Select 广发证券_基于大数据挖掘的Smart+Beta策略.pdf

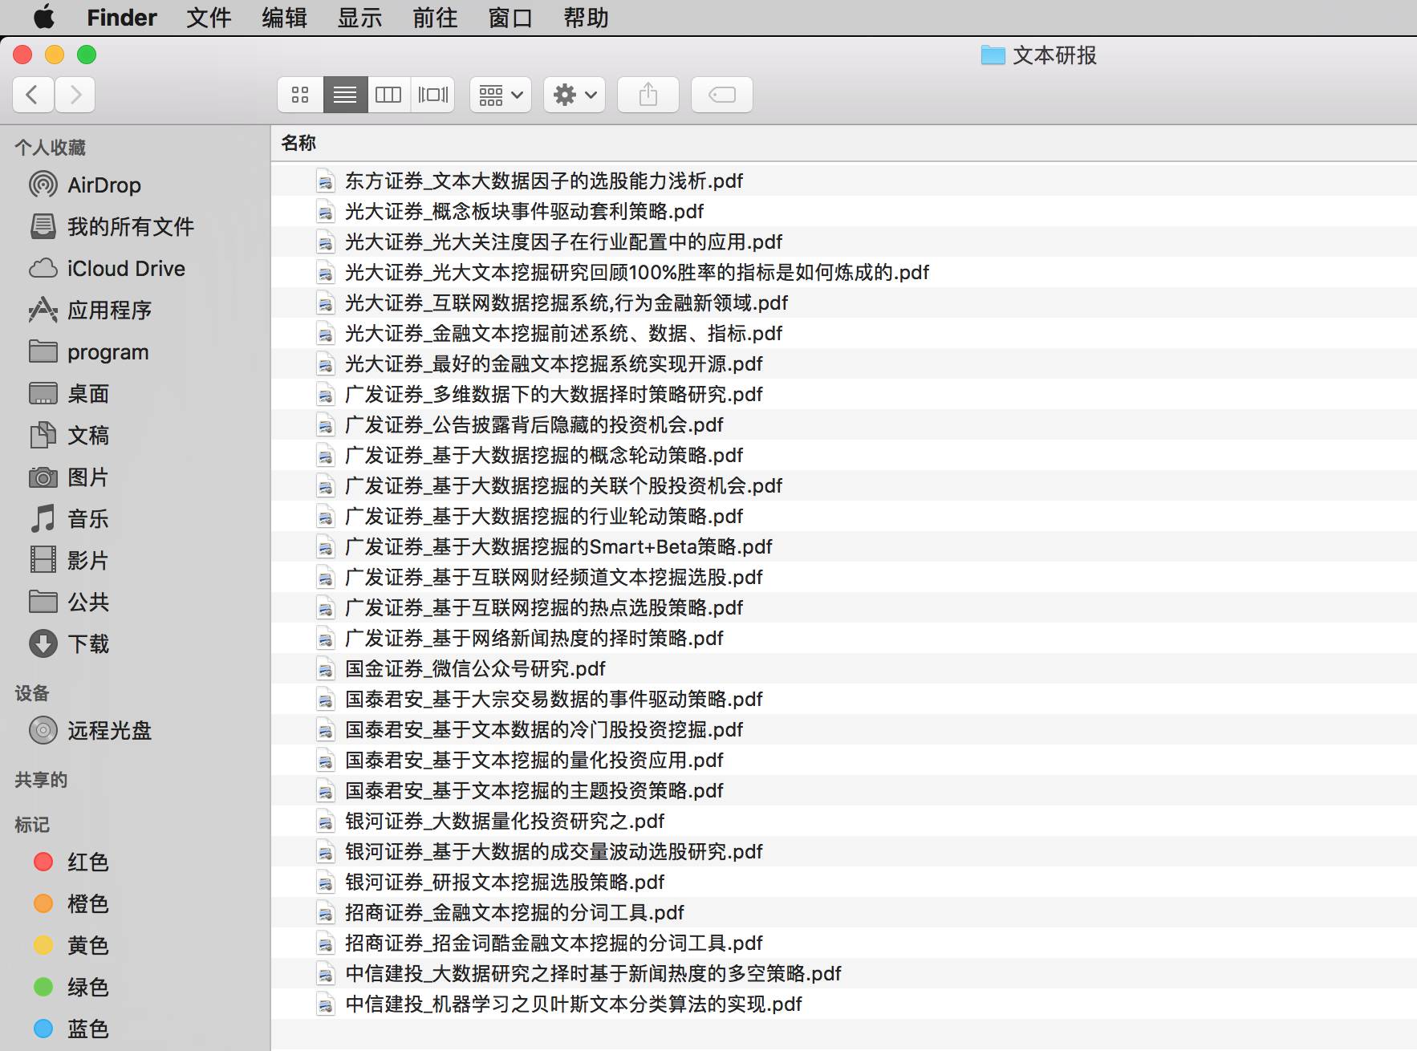point(844,546)
